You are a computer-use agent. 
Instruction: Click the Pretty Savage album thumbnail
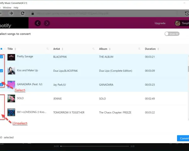click(11, 57)
